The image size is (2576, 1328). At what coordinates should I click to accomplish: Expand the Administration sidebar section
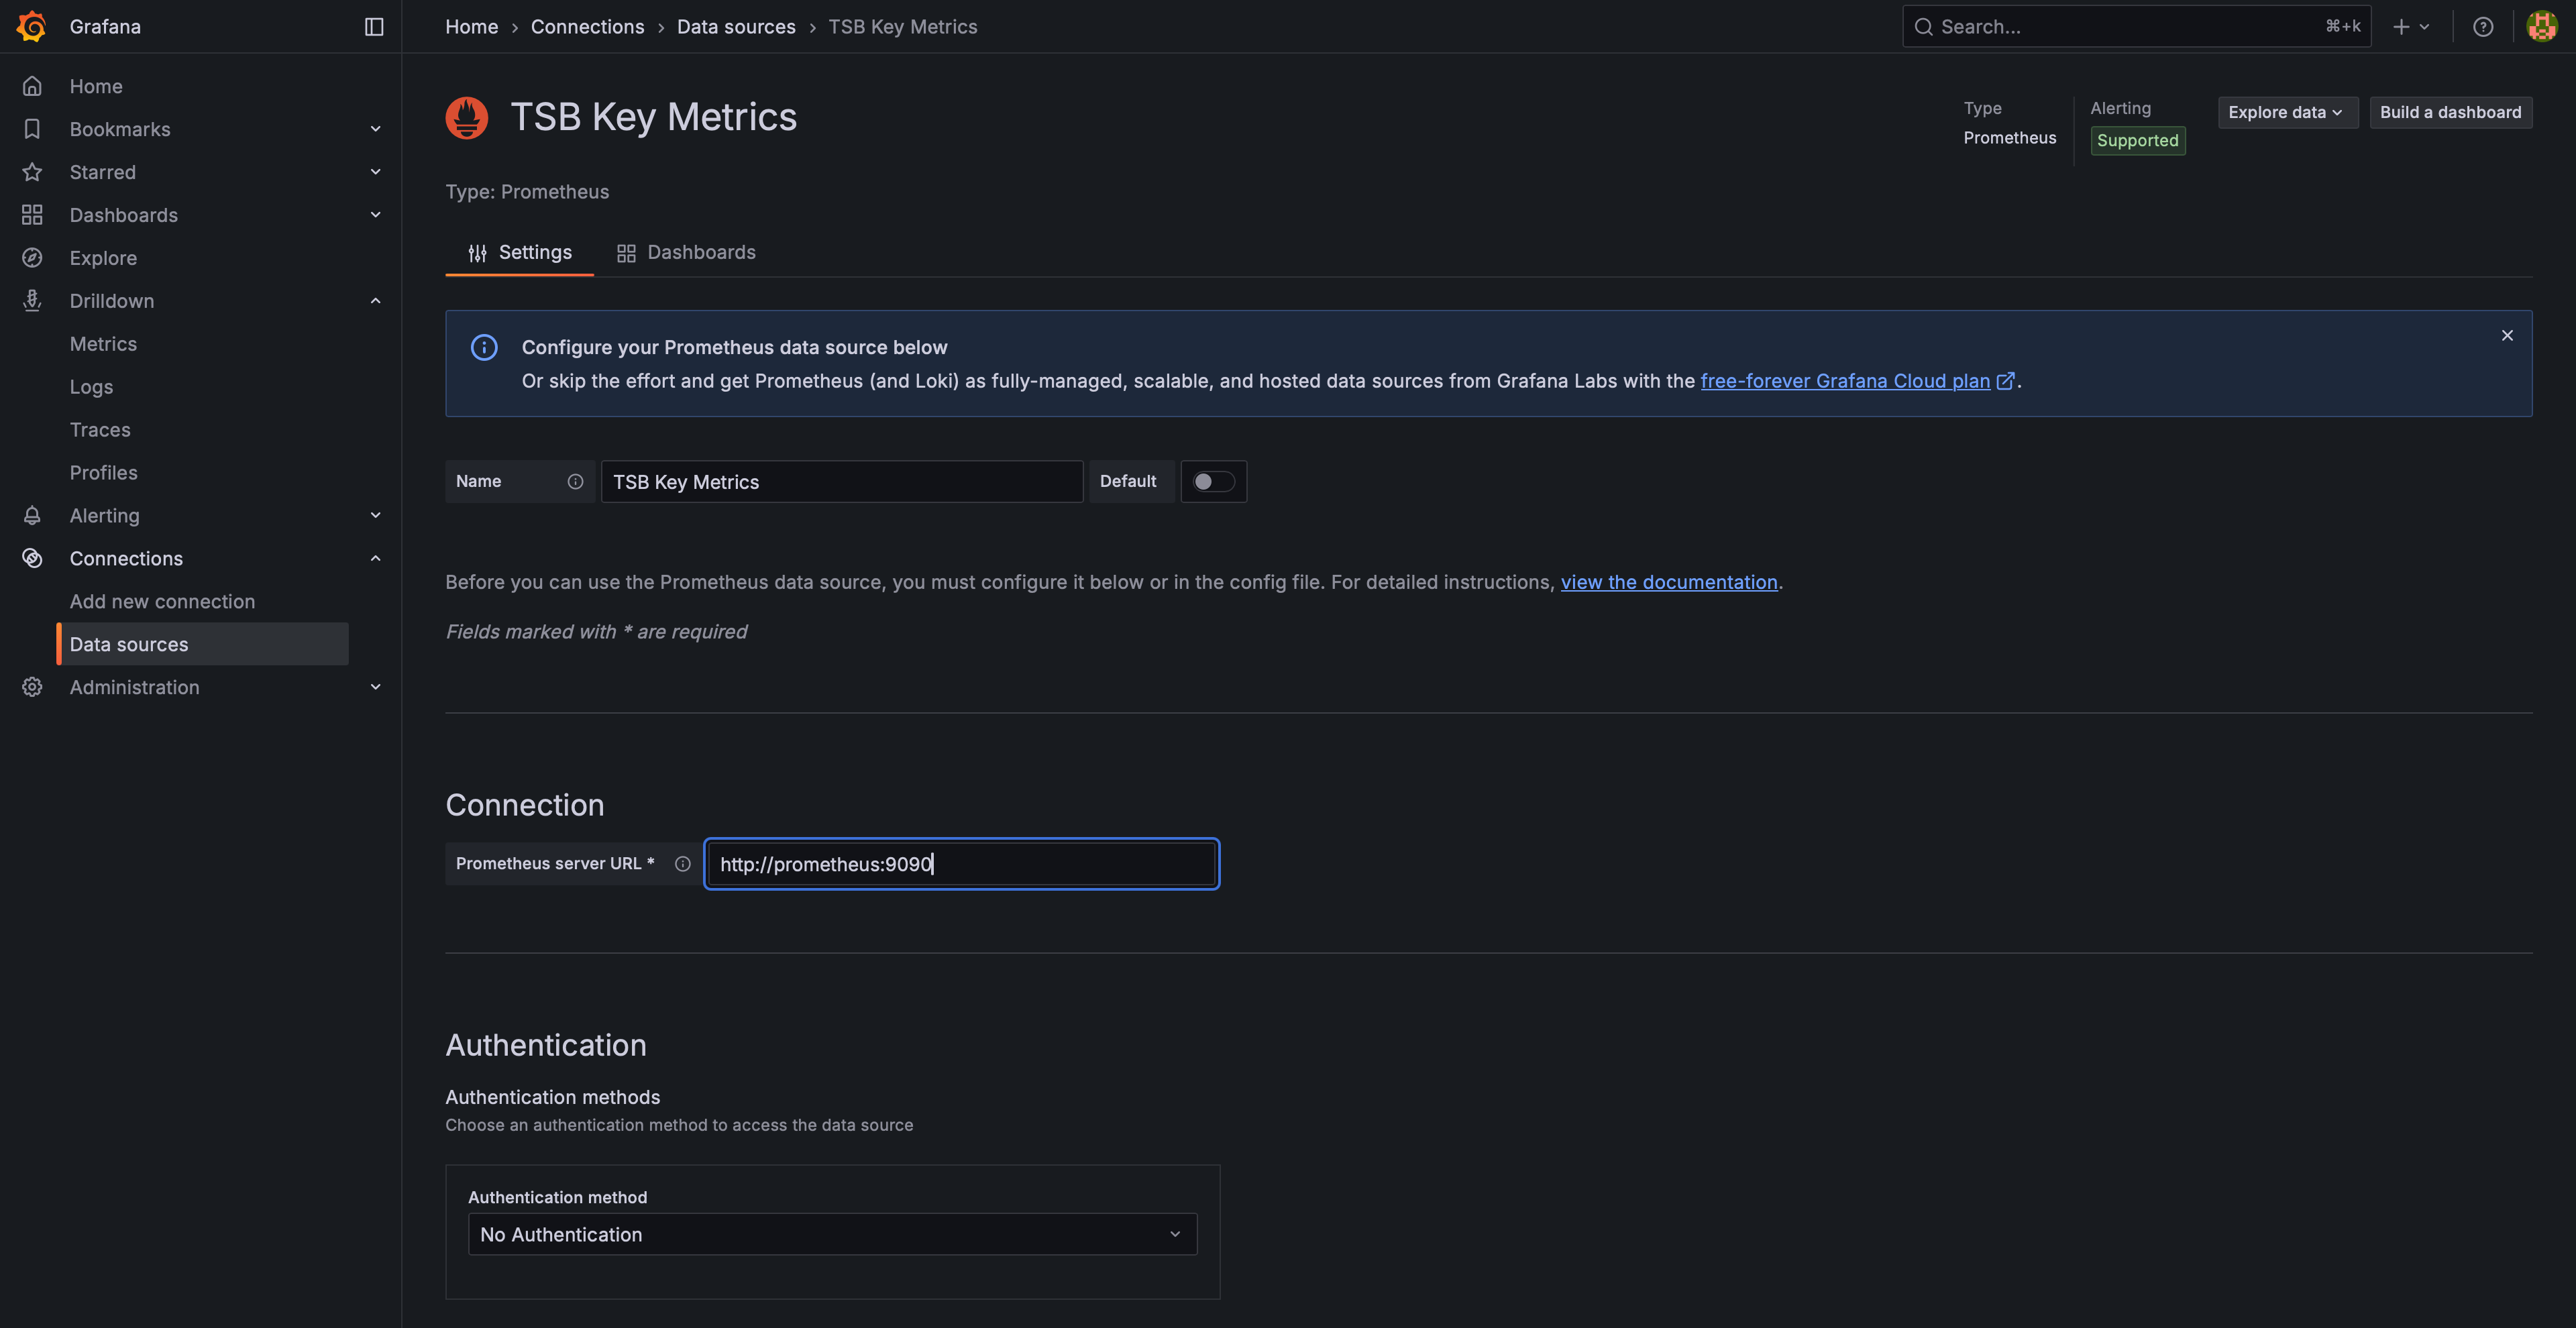point(375,687)
